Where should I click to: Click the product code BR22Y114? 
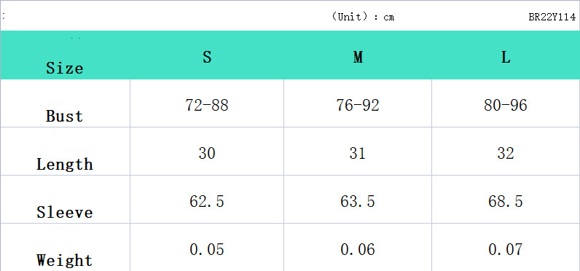point(552,17)
